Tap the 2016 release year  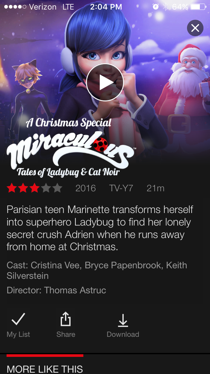pyautogui.click(x=86, y=188)
